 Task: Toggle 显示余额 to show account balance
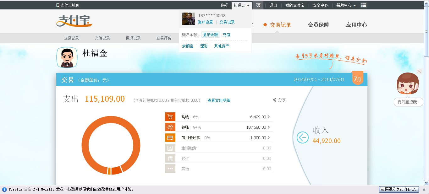210,35
